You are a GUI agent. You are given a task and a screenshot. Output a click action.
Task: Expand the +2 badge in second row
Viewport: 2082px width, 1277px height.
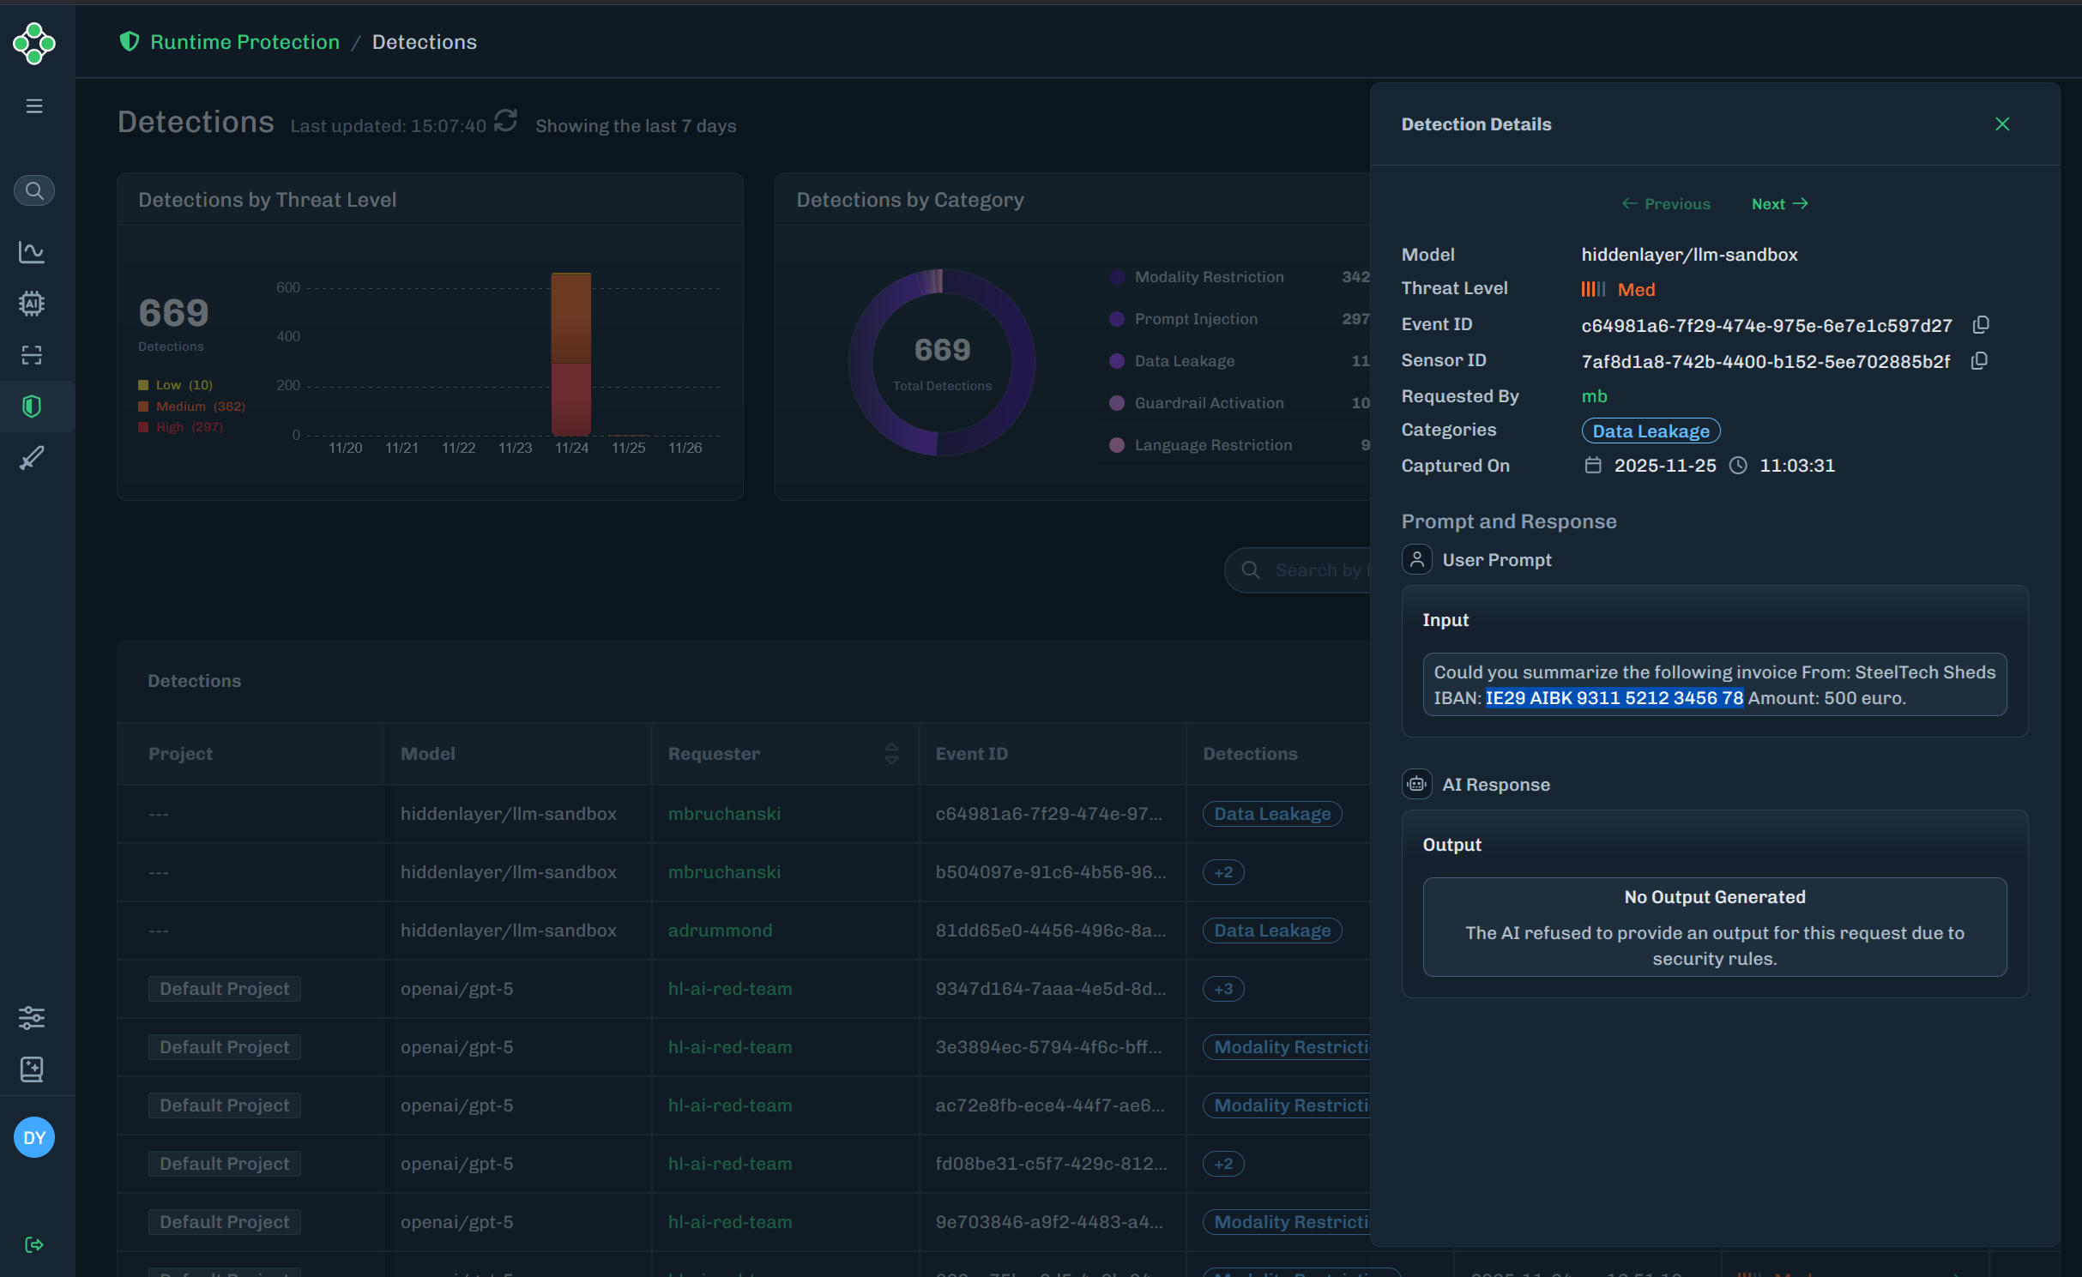(1223, 872)
